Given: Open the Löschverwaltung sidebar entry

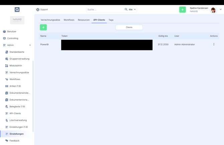Looking at the screenshot, I should (x=18, y=120).
